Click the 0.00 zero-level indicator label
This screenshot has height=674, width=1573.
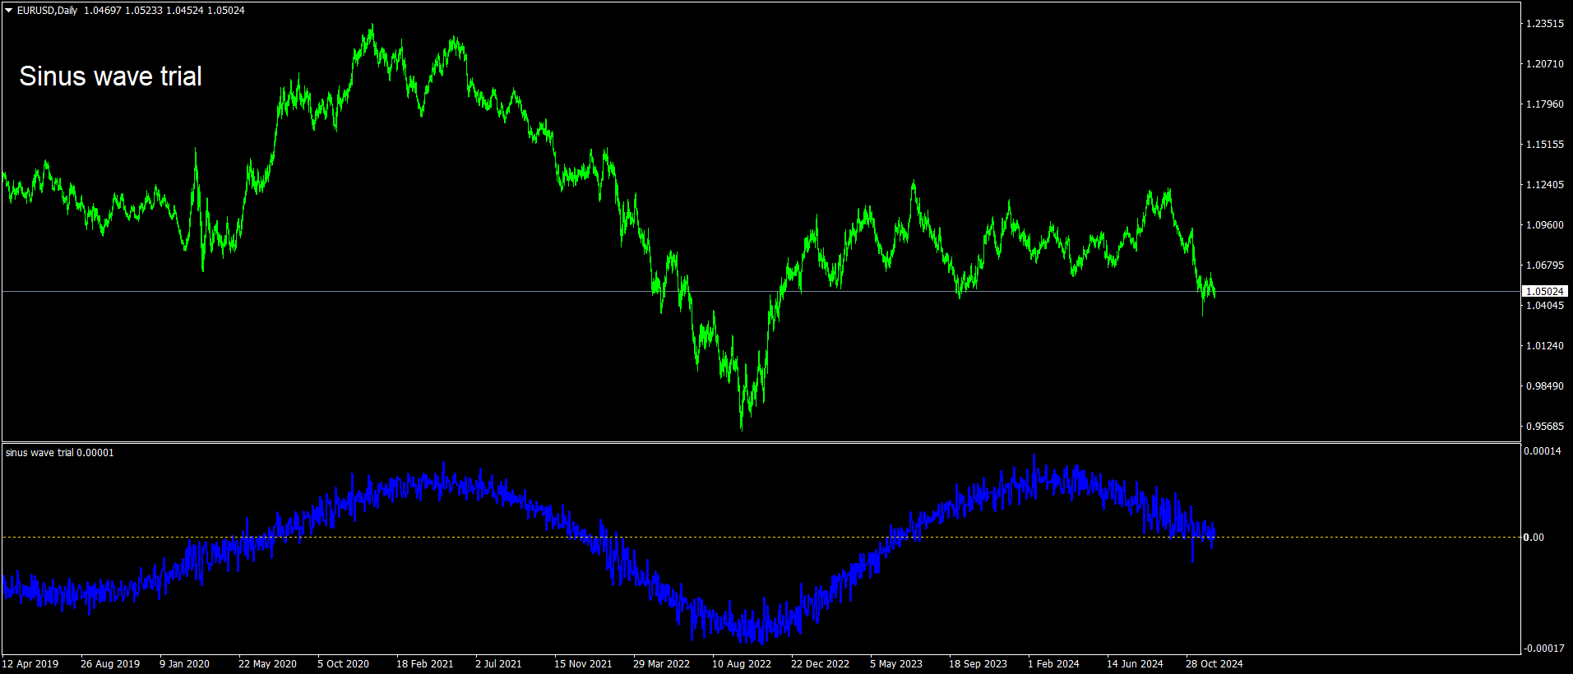(x=1534, y=538)
